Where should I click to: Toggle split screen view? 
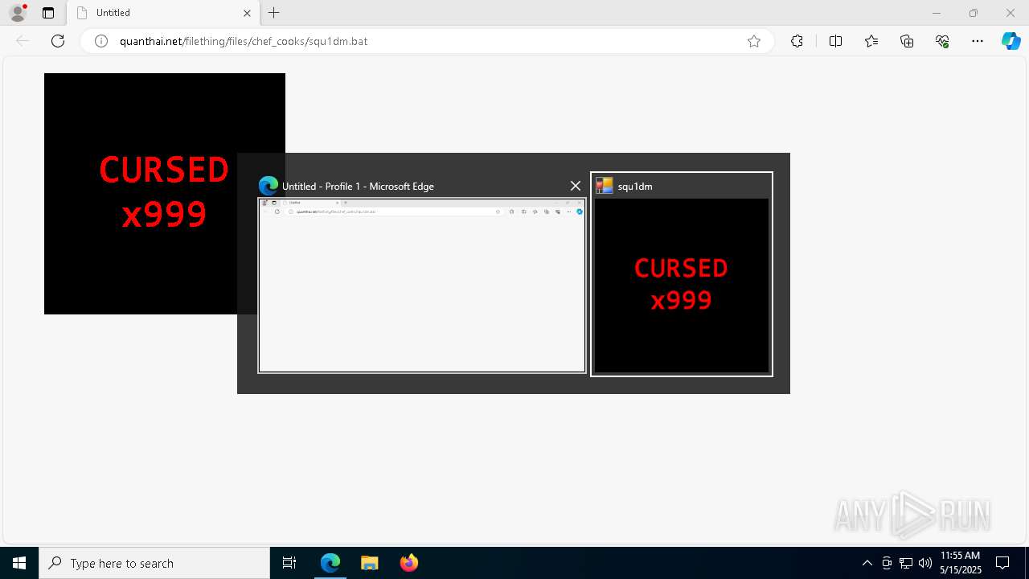pyautogui.click(x=835, y=41)
